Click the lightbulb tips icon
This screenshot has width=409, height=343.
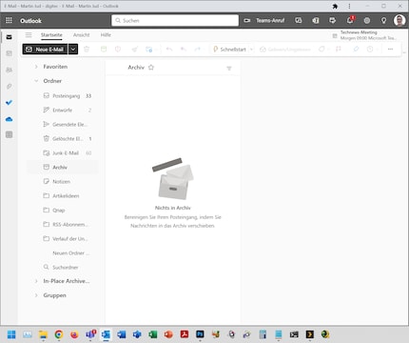click(x=383, y=20)
